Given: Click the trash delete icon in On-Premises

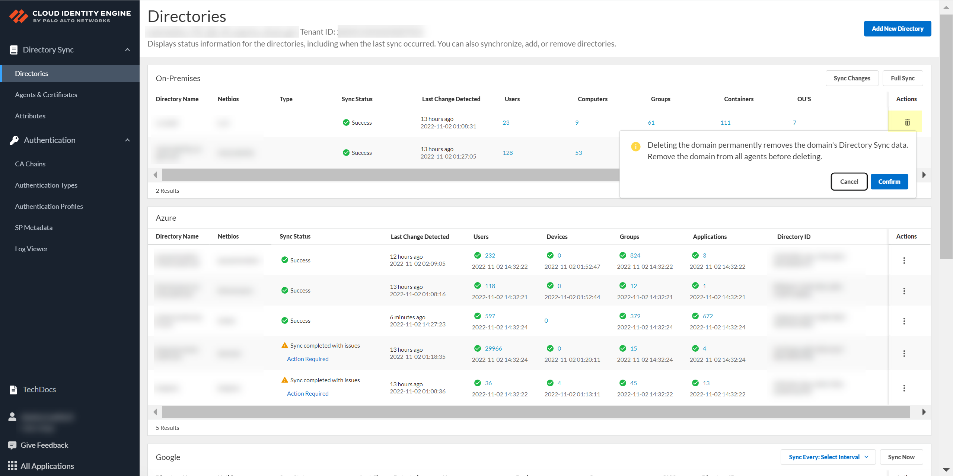Looking at the screenshot, I should [907, 122].
